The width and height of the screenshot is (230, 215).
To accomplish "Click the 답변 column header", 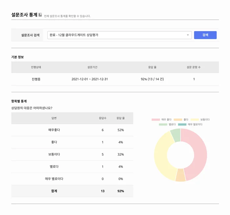I will 54,118.
